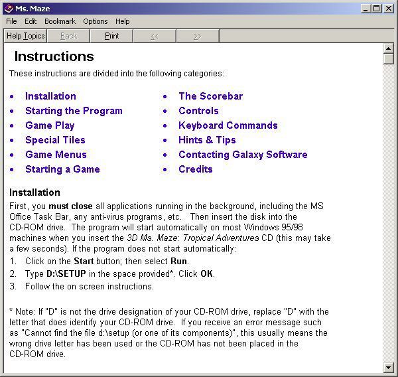Open the Options menu
The width and height of the screenshot is (398, 377).
(x=96, y=21)
